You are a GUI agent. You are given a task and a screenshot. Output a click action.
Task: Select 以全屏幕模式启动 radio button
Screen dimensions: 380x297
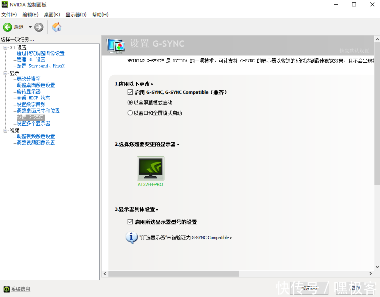(130, 103)
